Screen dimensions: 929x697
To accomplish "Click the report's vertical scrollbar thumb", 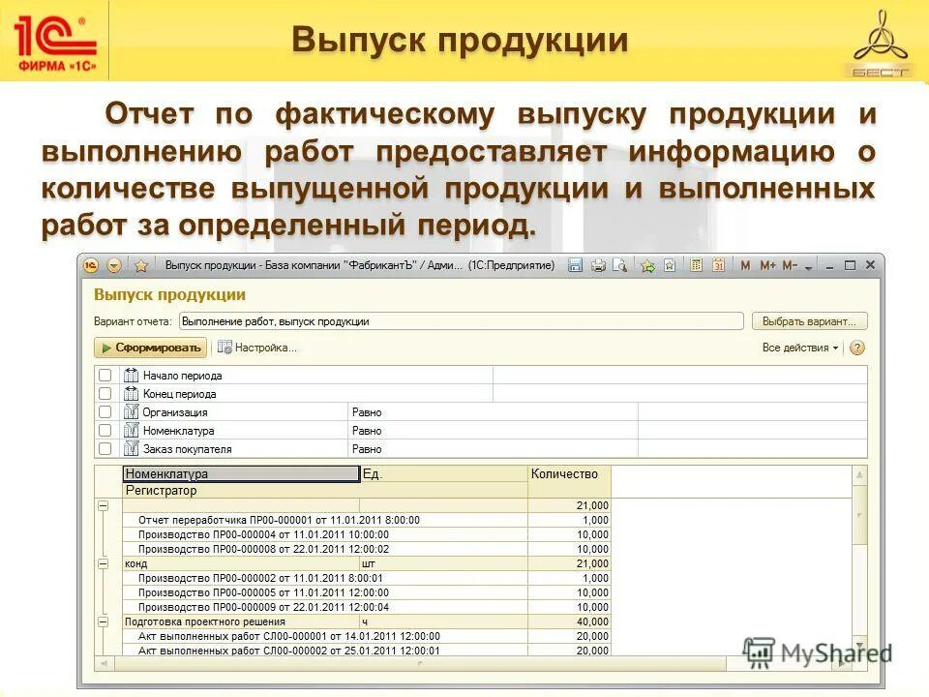I will pyautogui.click(x=859, y=514).
